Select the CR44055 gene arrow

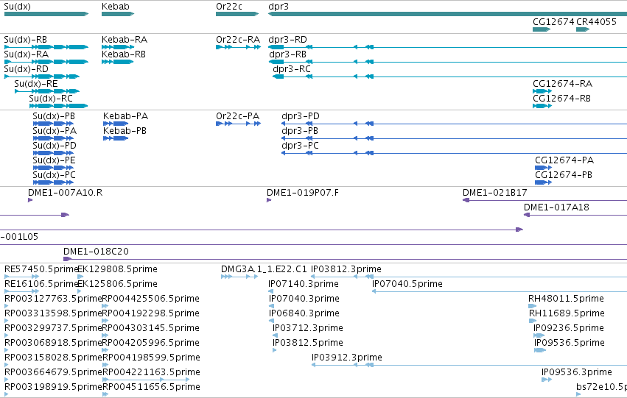tap(583, 29)
